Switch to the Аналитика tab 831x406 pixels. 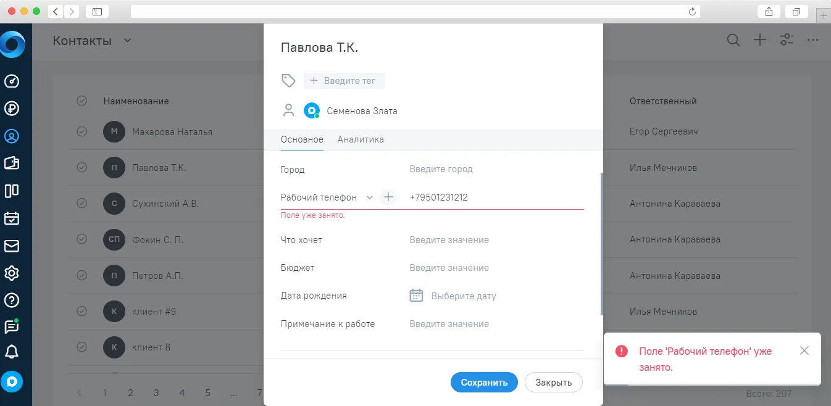tap(361, 139)
